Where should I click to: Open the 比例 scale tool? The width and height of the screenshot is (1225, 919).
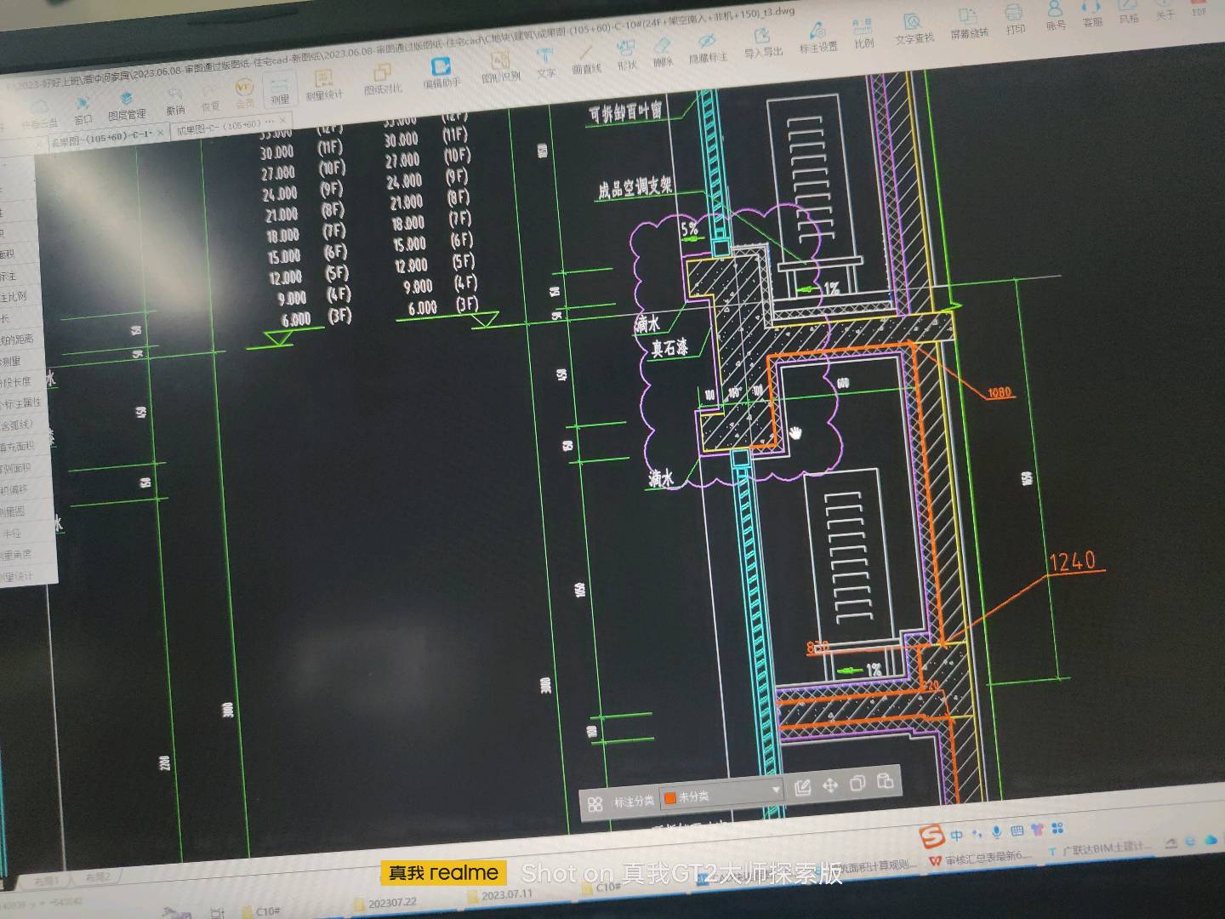(863, 34)
